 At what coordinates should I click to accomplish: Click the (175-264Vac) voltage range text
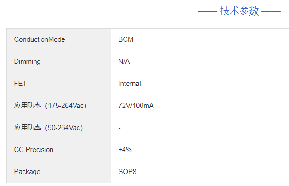(66, 106)
